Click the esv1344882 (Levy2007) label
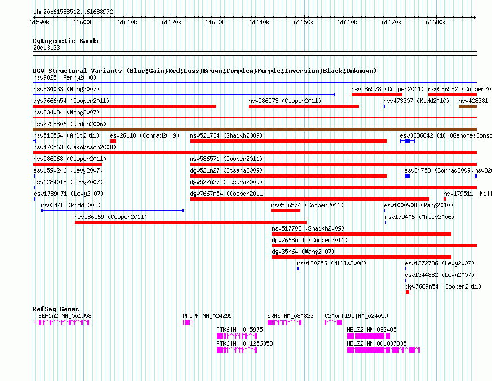Screen dimensions: 492x381 [x=439, y=275]
